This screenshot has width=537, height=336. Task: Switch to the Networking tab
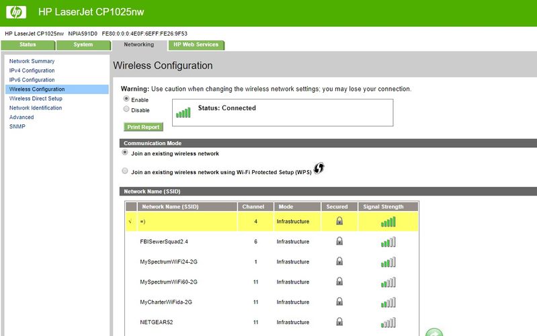pos(139,45)
